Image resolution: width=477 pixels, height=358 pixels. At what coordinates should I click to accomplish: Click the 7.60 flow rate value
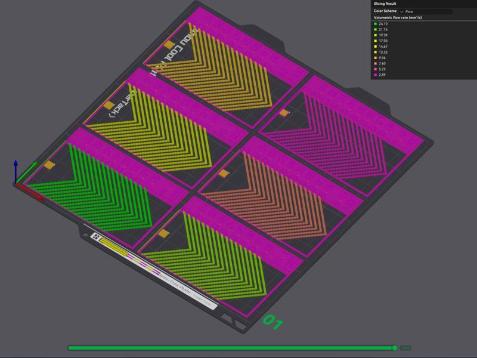pos(382,64)
